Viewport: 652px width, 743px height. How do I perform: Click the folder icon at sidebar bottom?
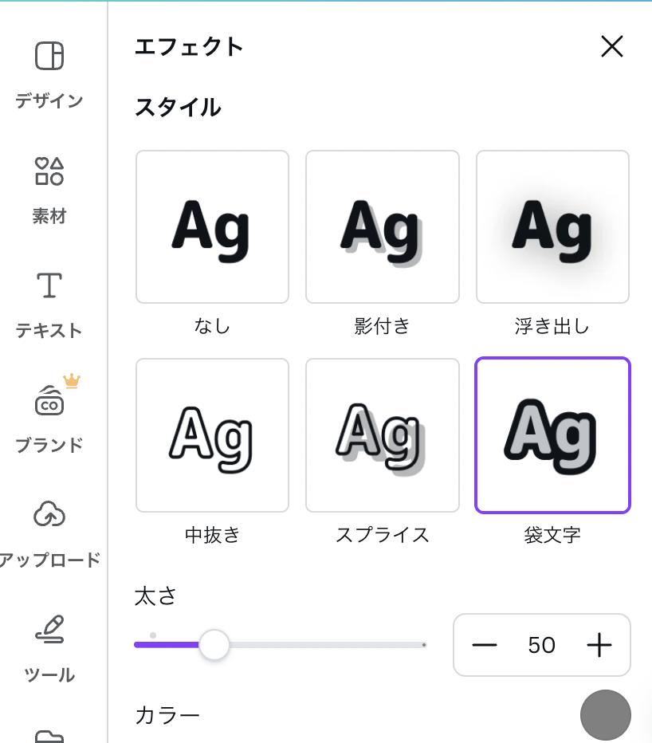pyautogui.click(x=49, y=735)
